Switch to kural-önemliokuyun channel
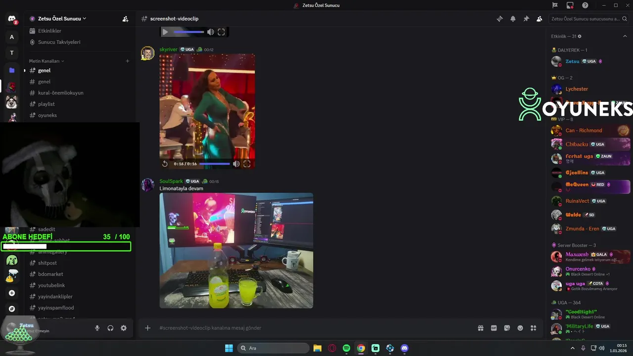The height and width of the screenshot is (356, 633). tap(60, 92)
